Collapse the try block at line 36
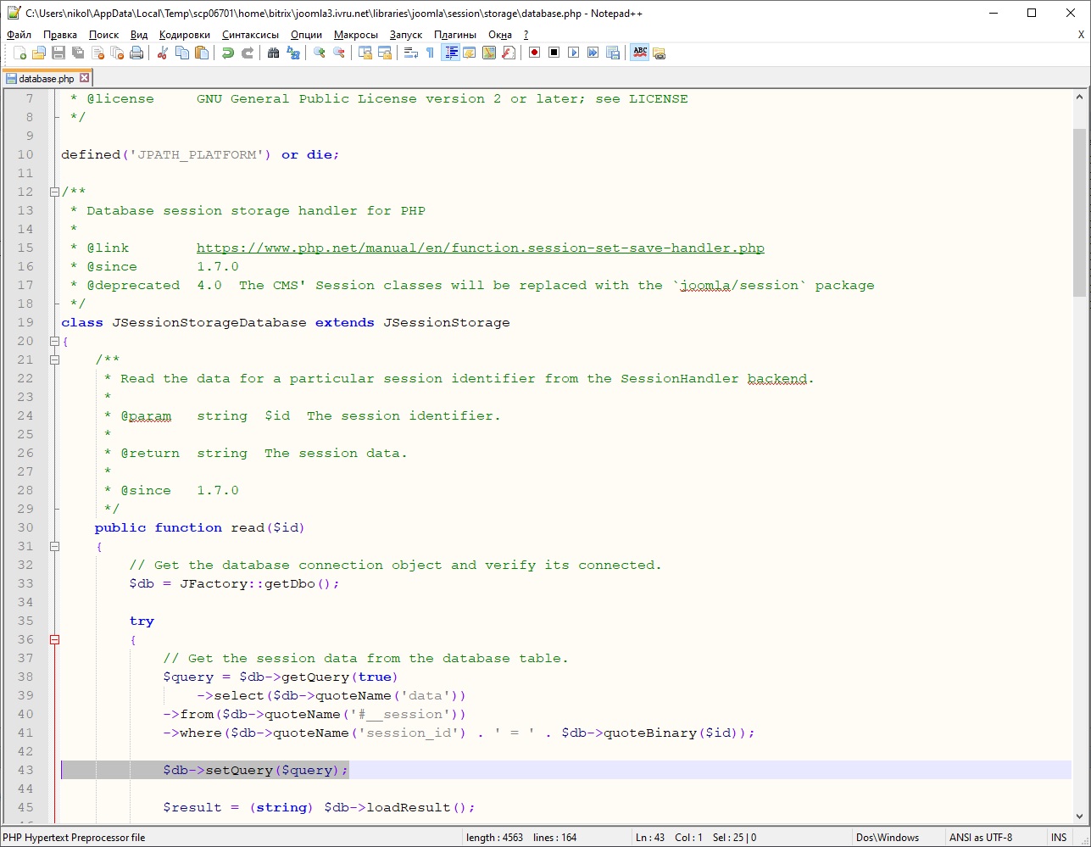Image resolution: width=1091 pixels, height=847 pixels. point(54,639)
